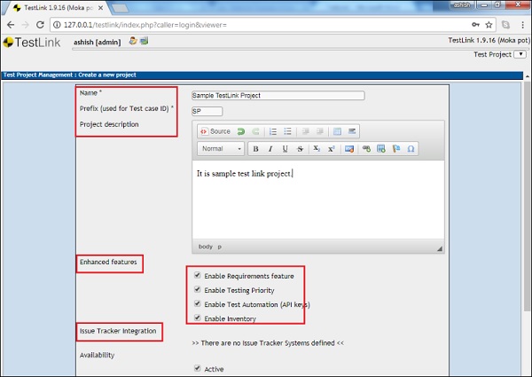This screenshot has height=377, width=532.
Task: Click the p element path label
Action: coord(220,247)
